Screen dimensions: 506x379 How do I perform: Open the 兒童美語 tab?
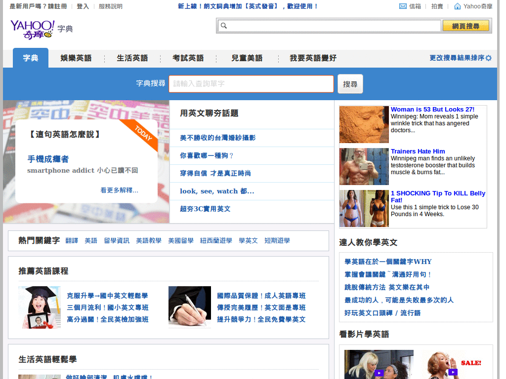(248, 58)
